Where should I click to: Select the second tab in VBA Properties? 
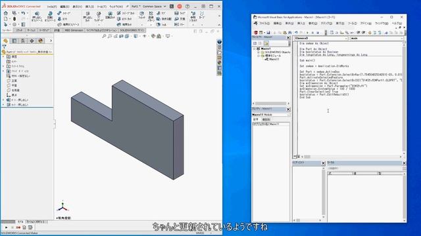pos(266,119)
